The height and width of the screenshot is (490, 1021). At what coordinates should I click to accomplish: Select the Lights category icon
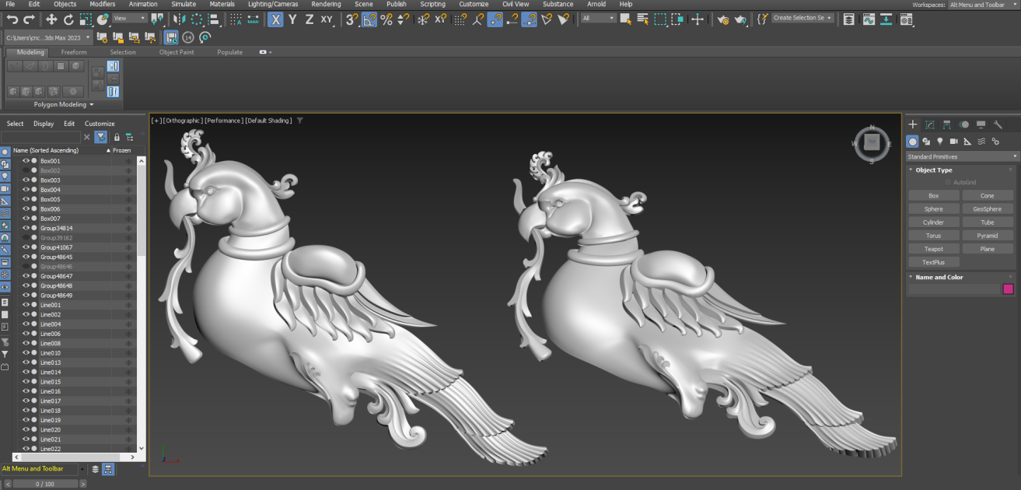(x=940, y=142)
